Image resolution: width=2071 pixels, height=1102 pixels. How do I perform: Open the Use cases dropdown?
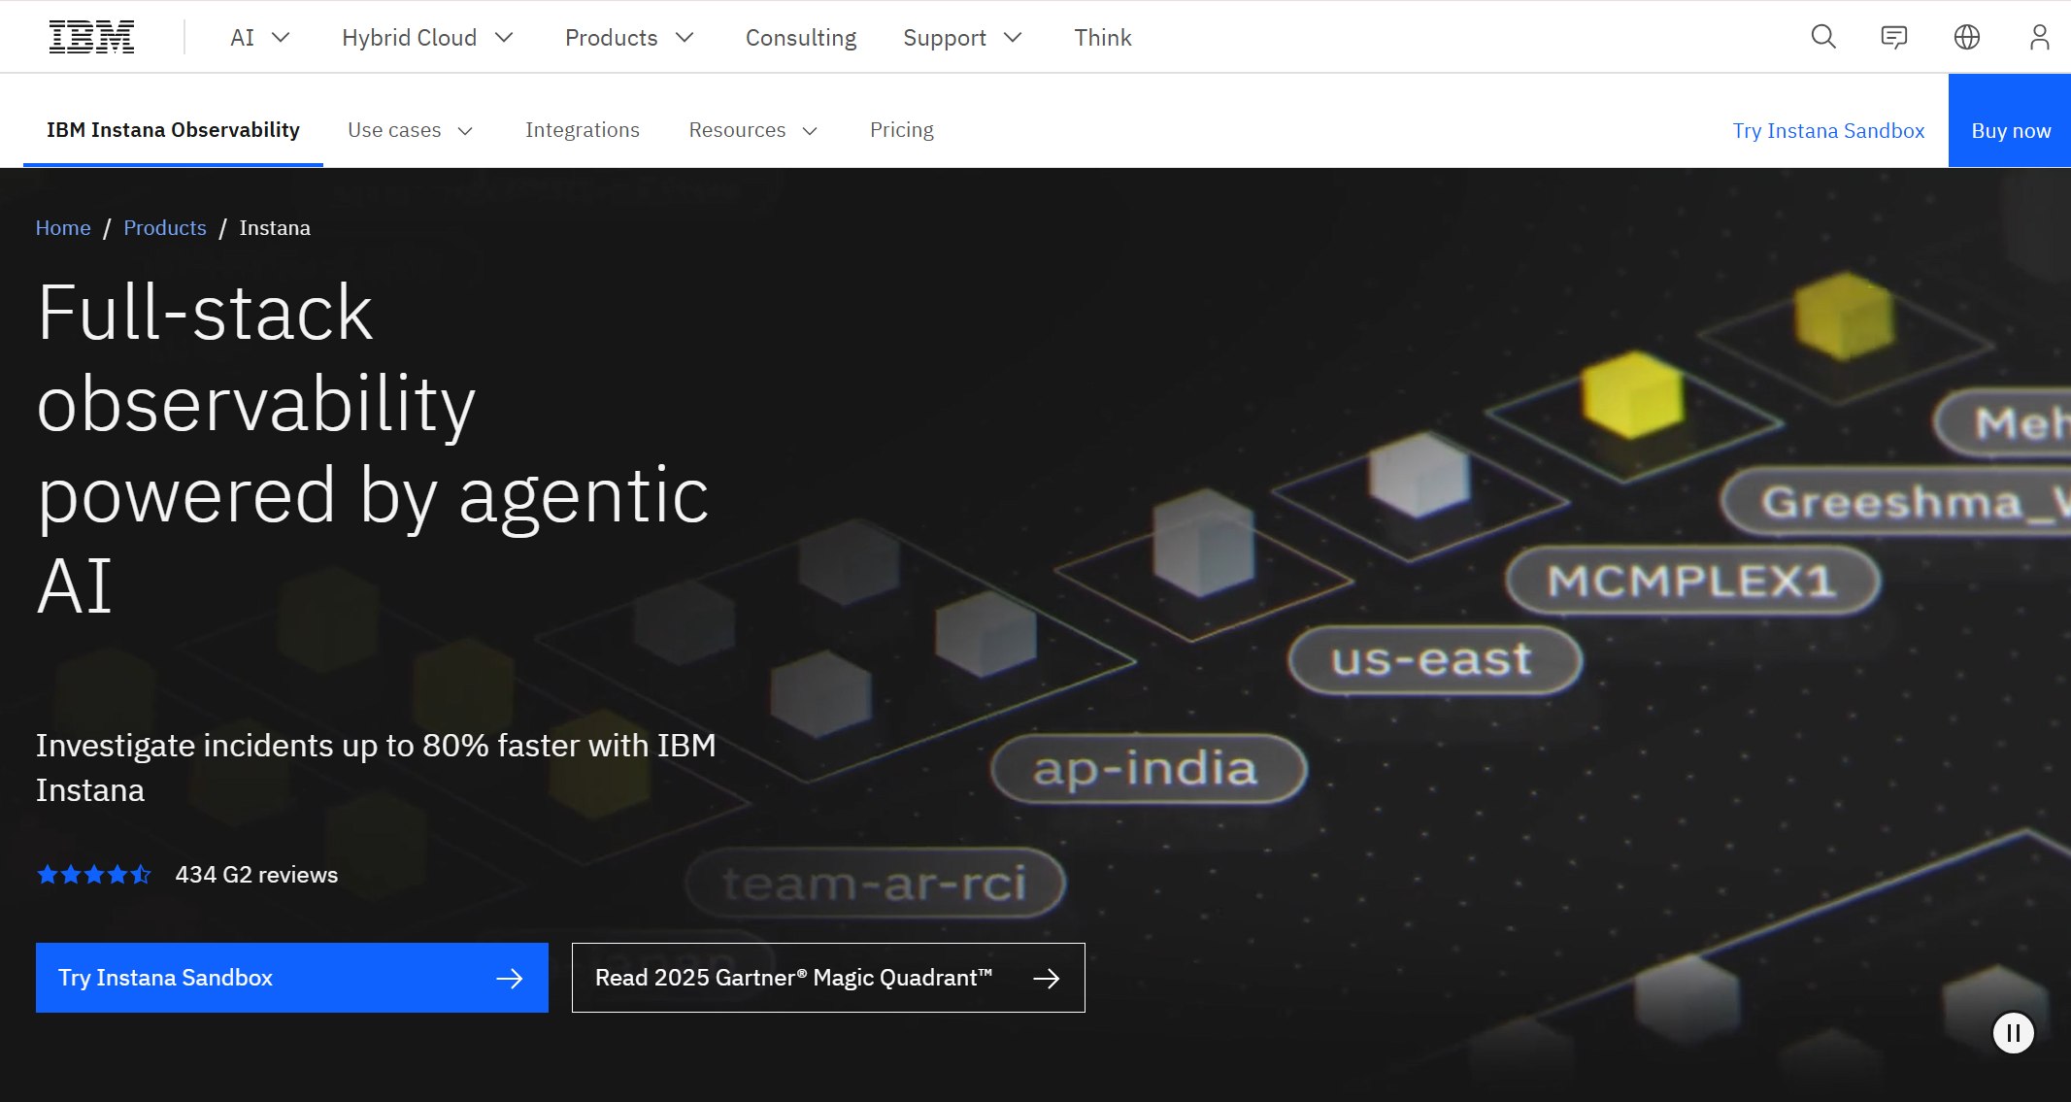coord(410,130)
